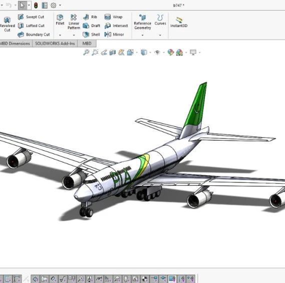Image resolution: width=285 pixels, height=283 pixels.
Task: Open Edit Appearance color ball
Action: click(170, 53)
